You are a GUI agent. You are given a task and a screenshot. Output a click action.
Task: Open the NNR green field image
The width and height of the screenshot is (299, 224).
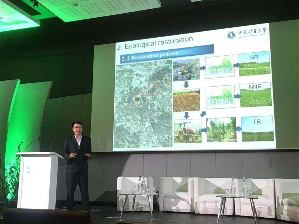[256, 95]
